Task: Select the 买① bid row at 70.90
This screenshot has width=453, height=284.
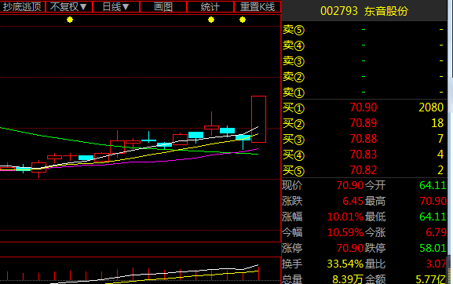Action: [x=363, y=107]
